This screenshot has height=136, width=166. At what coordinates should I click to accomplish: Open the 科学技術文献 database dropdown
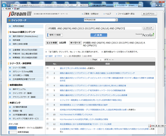pyautogui.click(x=101, y=20)
